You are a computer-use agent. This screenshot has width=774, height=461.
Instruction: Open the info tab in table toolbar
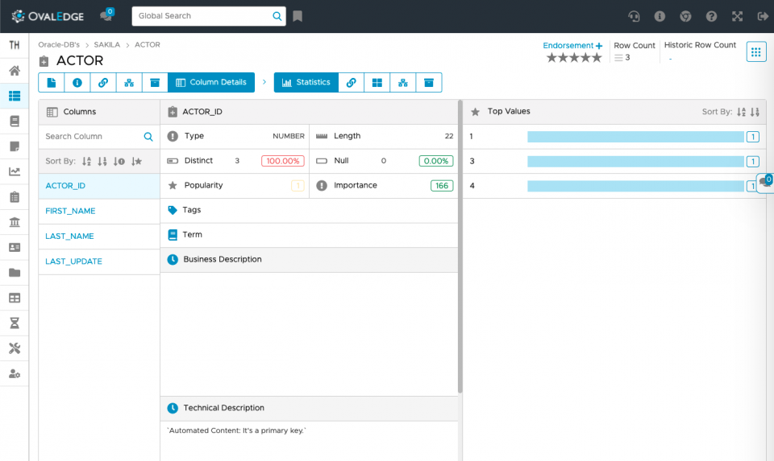coord(77,82)
